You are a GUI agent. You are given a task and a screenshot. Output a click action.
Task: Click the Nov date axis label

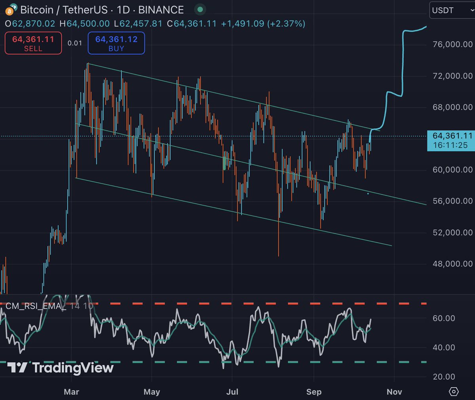[x=394, y=392]
